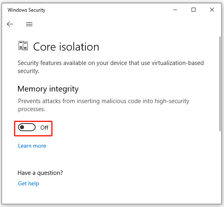The height and width of the screenshot is (207, 224).
Task: Minimize the Windows Security window
Action: coord(175,10)
